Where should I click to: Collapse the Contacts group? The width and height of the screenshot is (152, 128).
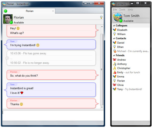point(114,38)
